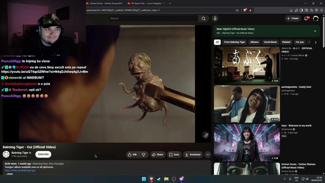Open Discord from the taskbar
The height and width of the screenshot is (183, 325).
pos(181,179)
